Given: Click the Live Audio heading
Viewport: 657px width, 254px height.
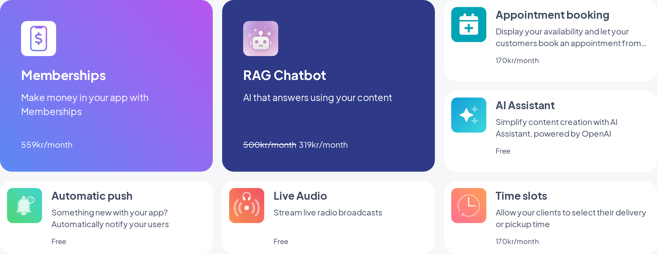Looking at the screenshot, I should tap(300, 196).
